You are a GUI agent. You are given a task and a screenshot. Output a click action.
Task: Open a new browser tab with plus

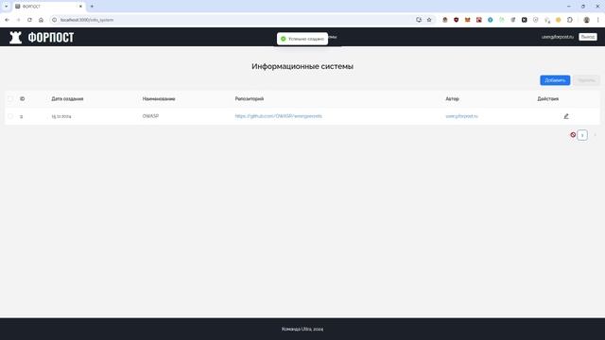click(x=92, y=7)
